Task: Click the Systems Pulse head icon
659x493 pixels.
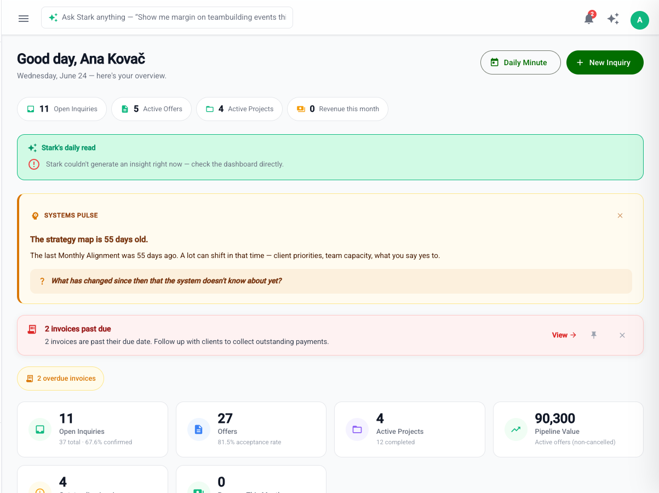Action: pos(35,216)
